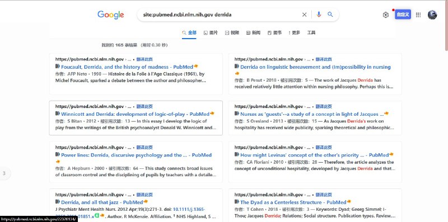Screen dimensions: 448x222
Task: Translate the Foucault, Derrida result page
Action: click(x=144, y=59)
